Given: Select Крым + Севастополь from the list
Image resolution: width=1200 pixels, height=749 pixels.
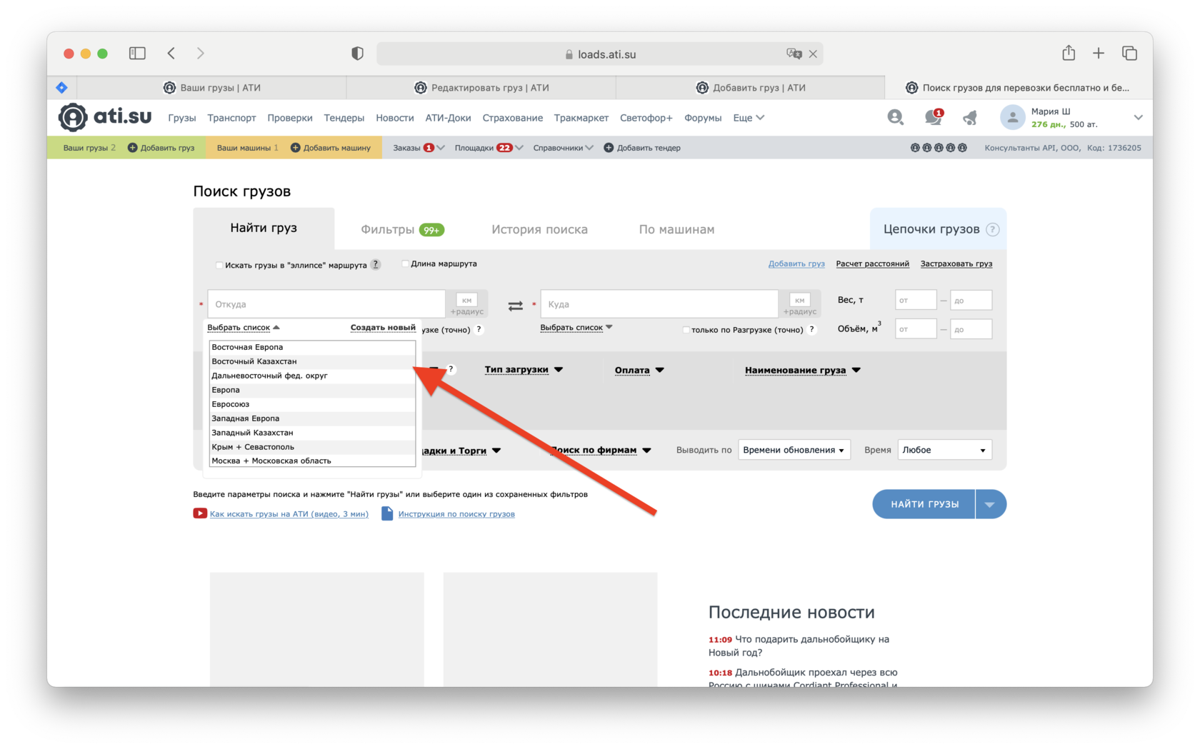Looking at the screenshot, I should click(x=312, y=447).
